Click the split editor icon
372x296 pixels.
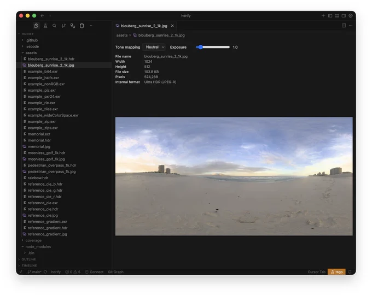[x=344, y=25]
